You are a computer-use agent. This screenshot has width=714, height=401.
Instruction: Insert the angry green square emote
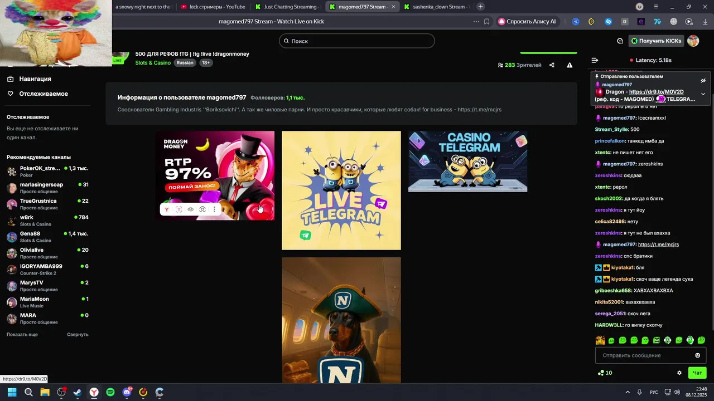click(657, 340)
